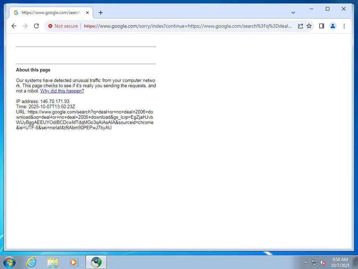
Task: Open the Chrome three-dot menu
Action: [344, 26]
